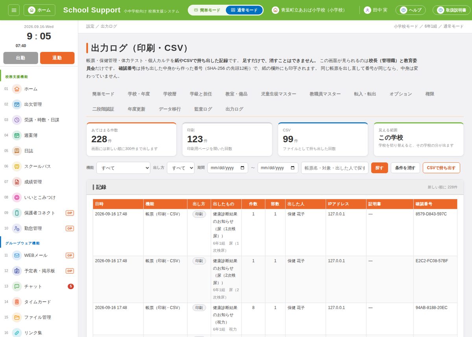Click the 設定 breadcrumb link
The height and width of the screenshot is (337, 472).
click(x=90, y=26)
